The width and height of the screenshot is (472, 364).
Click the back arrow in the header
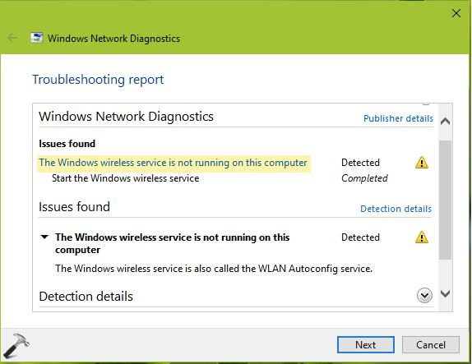[x=12, y=38]
